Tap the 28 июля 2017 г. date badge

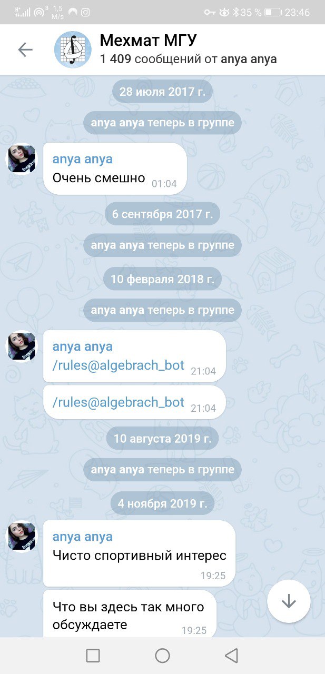pyautogui.click(x=162, y=91)
